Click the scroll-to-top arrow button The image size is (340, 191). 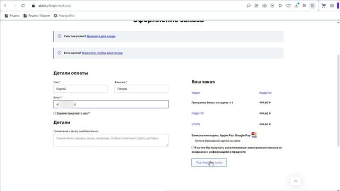tap(296, 181)
